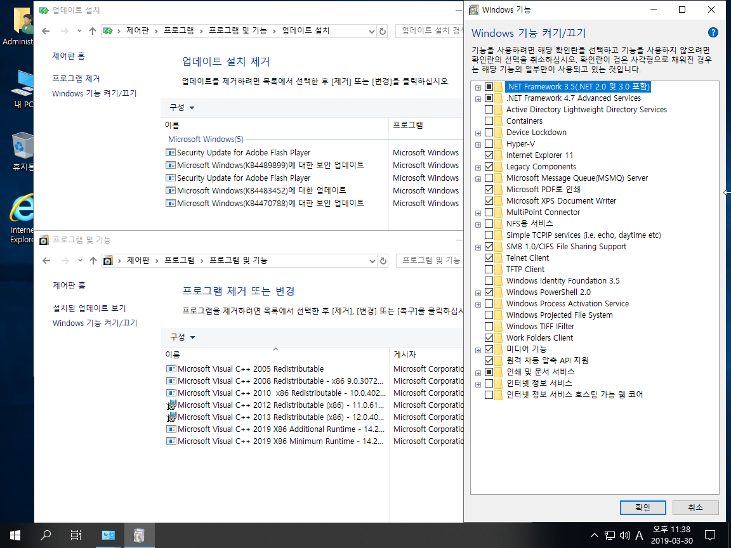Click the help question mark icon in Windows Features
Viewport: 731px width, 548px height.
pos(713,32)
